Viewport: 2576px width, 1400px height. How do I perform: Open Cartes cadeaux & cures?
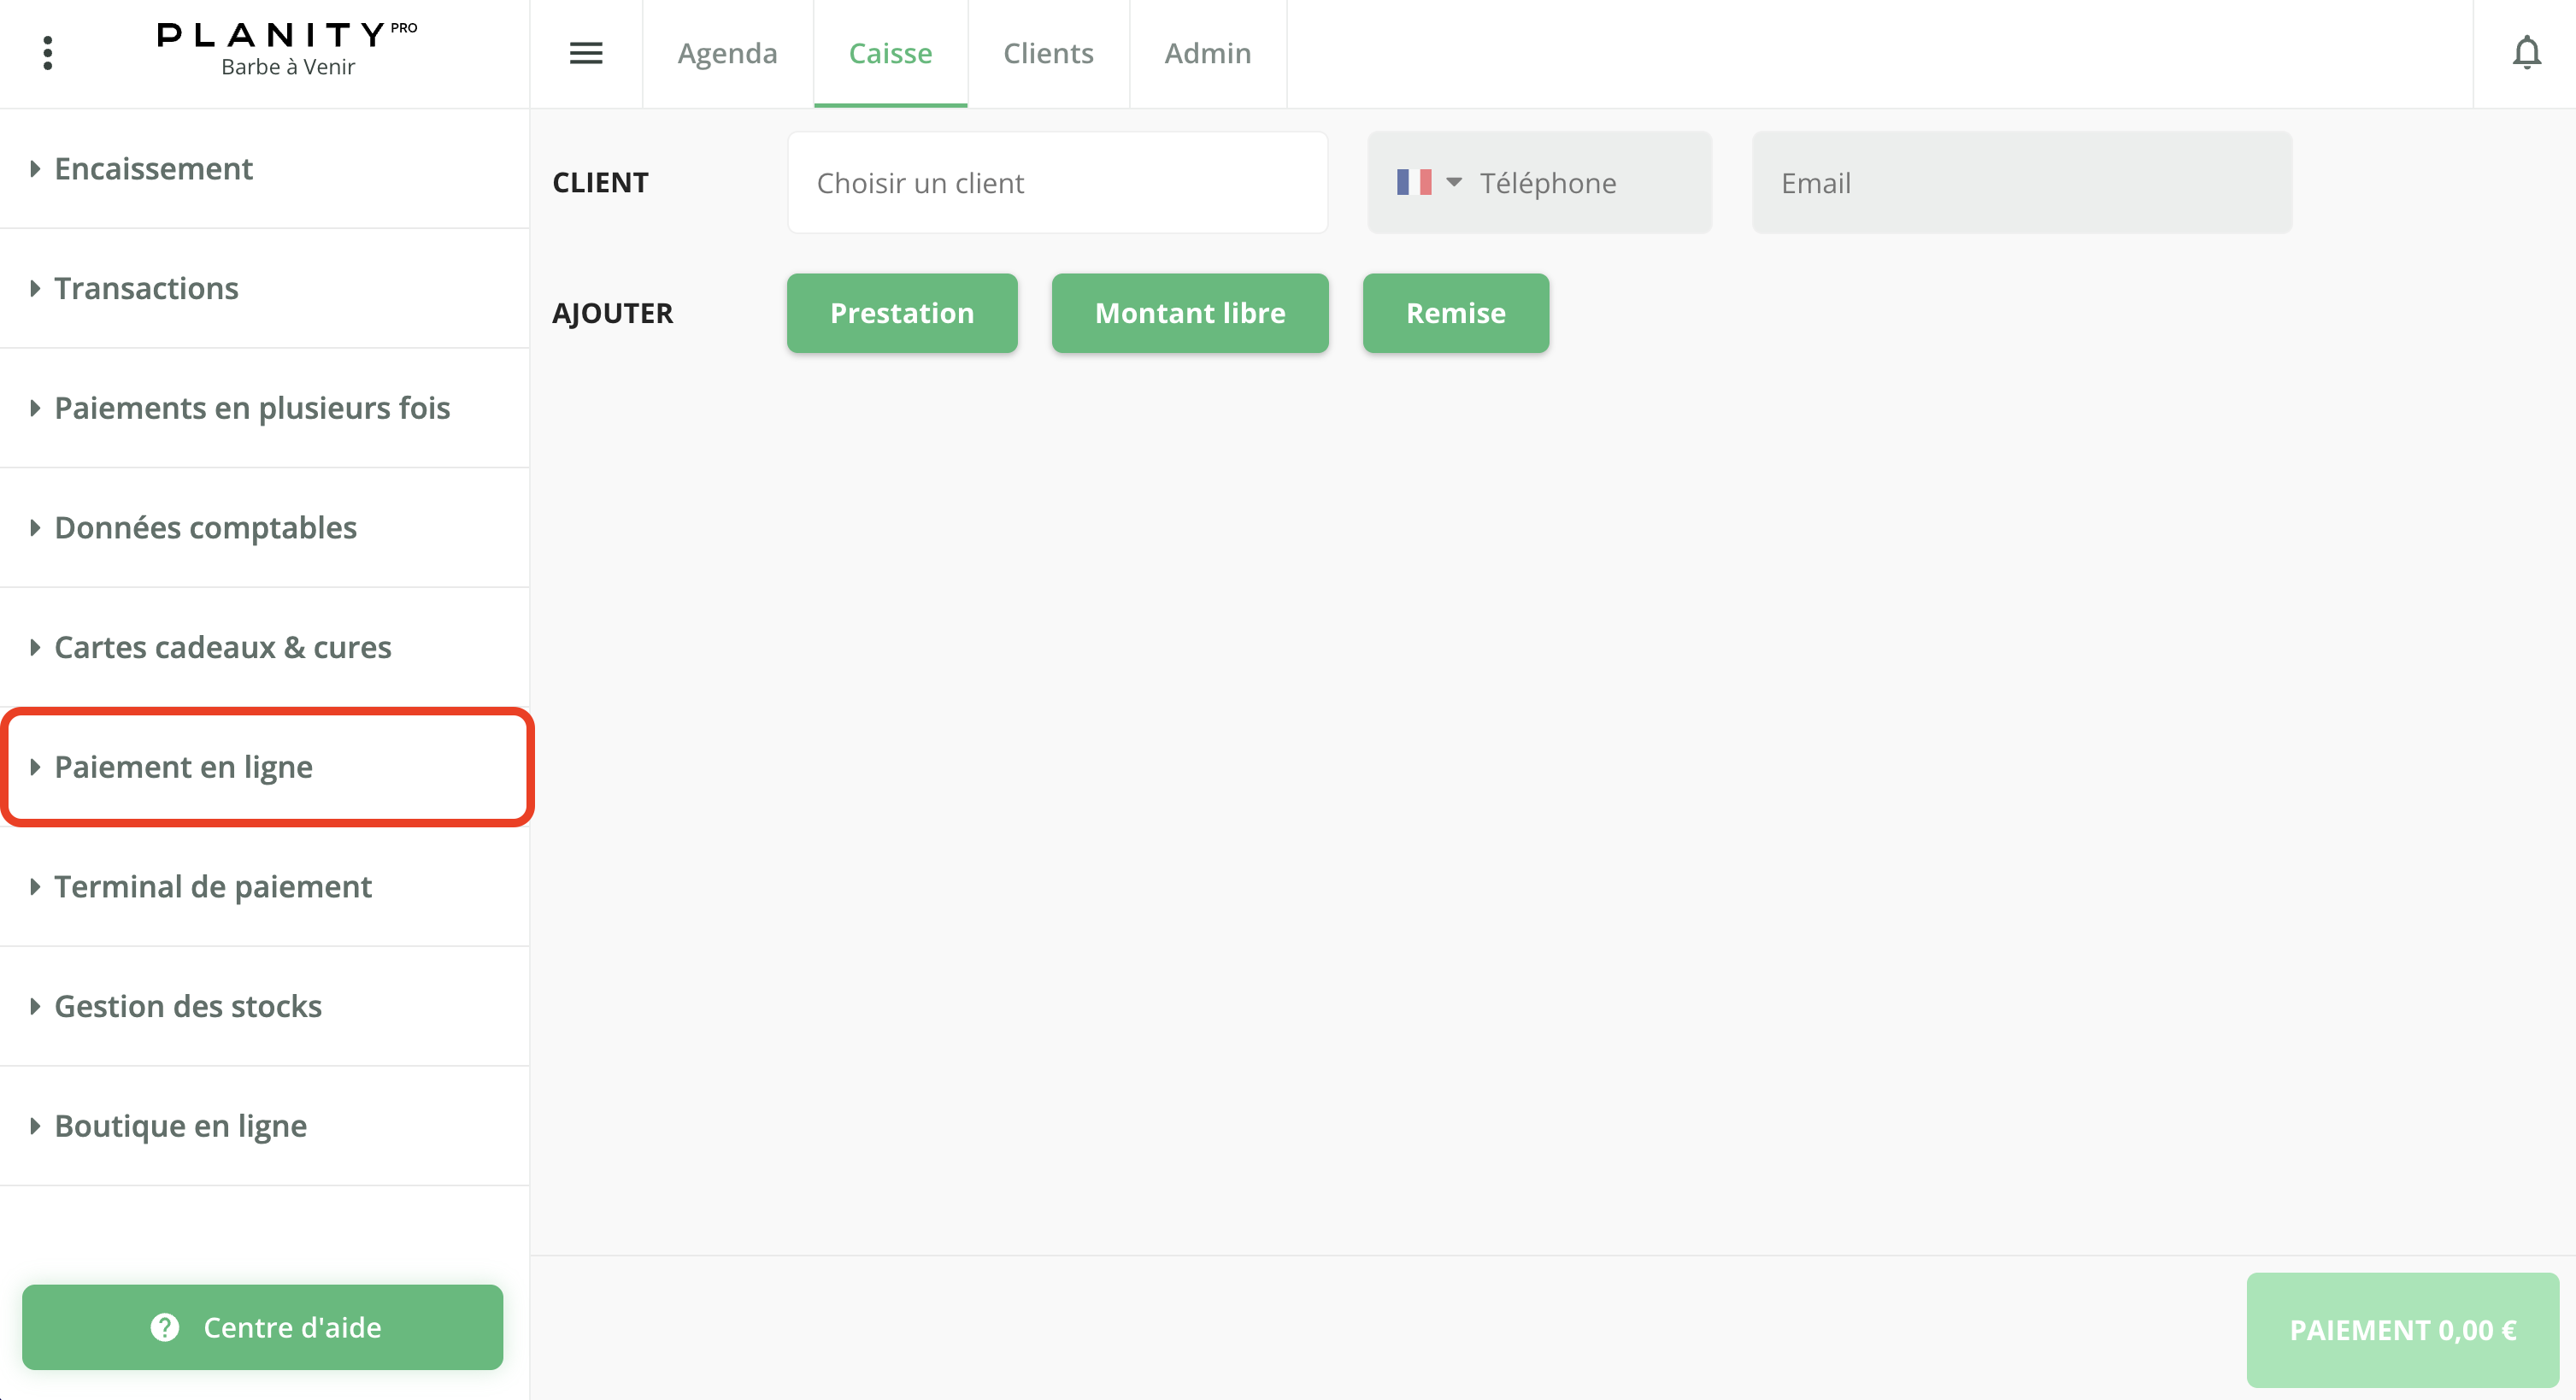(x=222, y=648)
